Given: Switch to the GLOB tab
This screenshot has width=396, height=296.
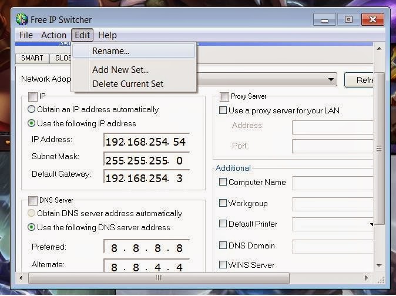Looking at the screenshot, I should tap(61, 58).
